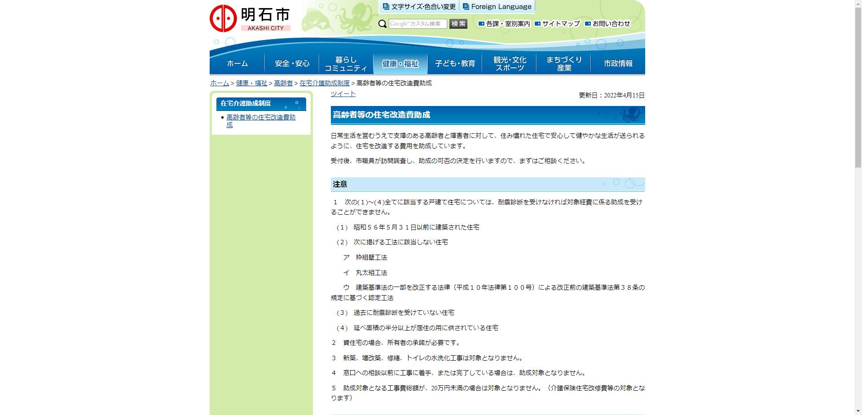Go to ホーム navigation tab
Image resolution: width=862 pixels, height=415 pixels.
(x=237, y=63)
